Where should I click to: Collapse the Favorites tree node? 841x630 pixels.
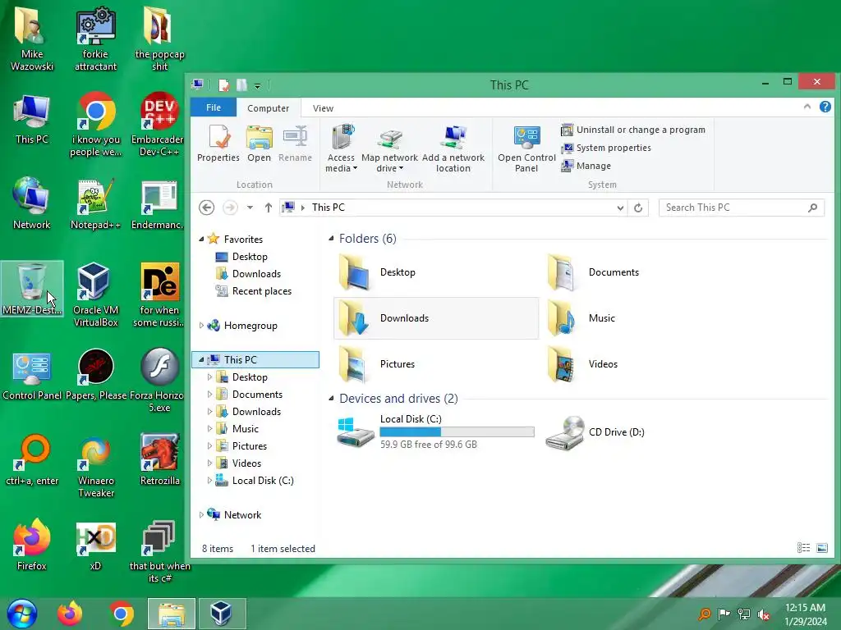tap(201, 239)
